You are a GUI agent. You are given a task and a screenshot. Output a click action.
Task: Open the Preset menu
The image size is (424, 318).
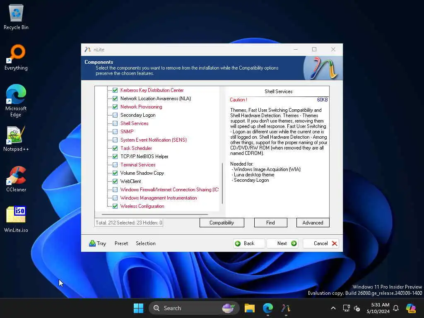pos(121,243)
